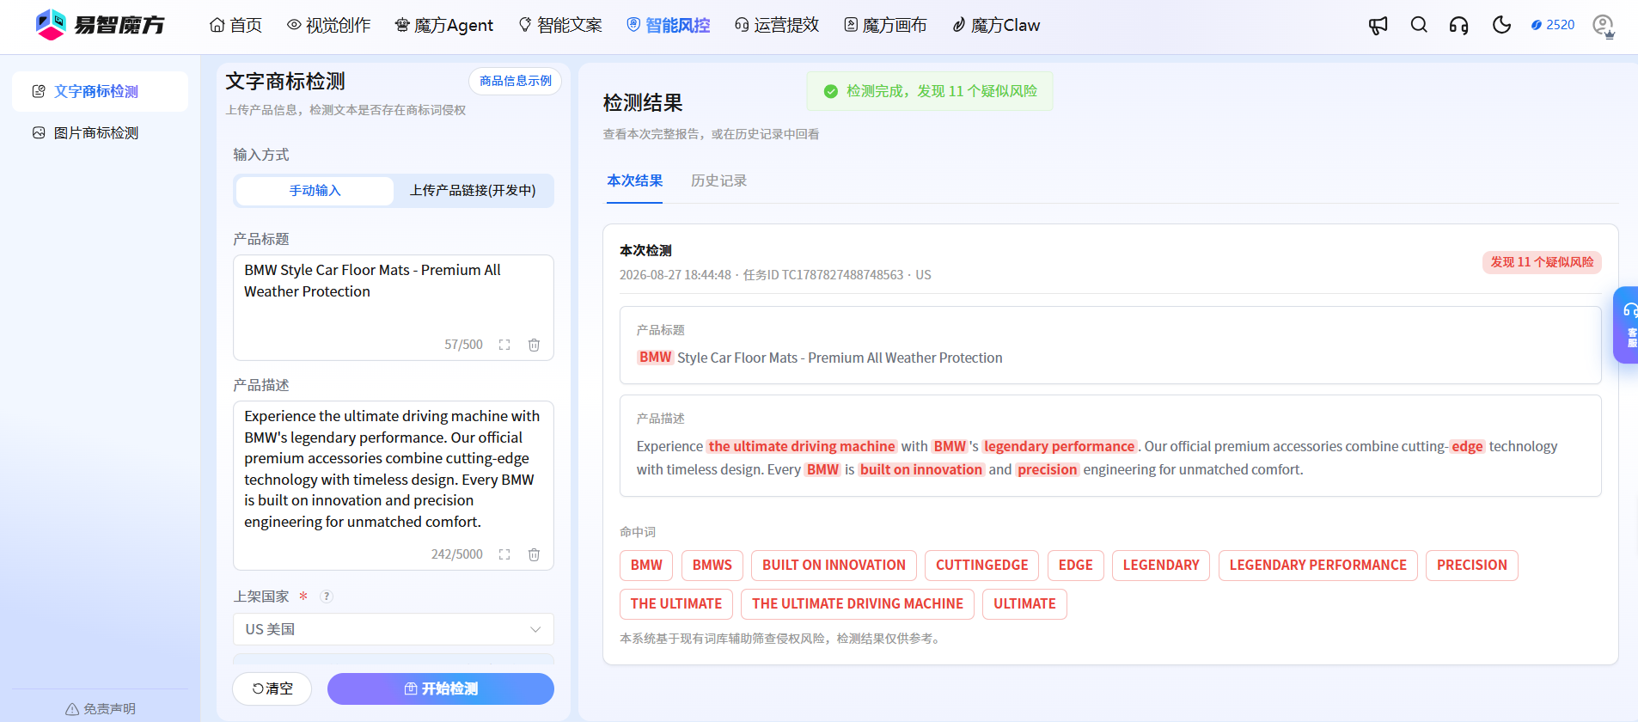Toggle dark mode moon icon
Viewport: 1638px width, 722px height.
(x=1501, y=25)
